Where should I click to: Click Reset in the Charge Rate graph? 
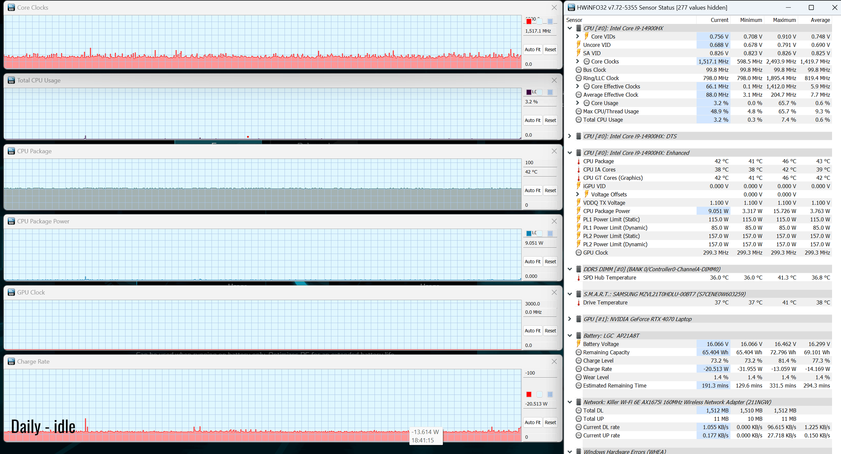pyautogui.click(x=550, y=422)
